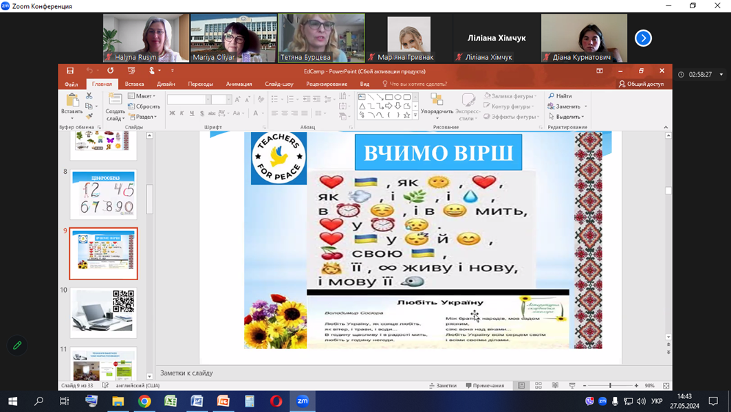Toggle normal view button in status bar
731x412 pixels.
tap(521, 386)
